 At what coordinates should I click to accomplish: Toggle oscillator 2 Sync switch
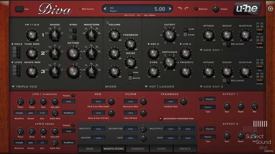[x=73, y=31]
